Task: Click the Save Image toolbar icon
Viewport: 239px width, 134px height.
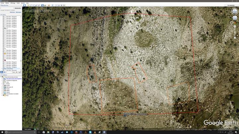Action: point(62,5)
